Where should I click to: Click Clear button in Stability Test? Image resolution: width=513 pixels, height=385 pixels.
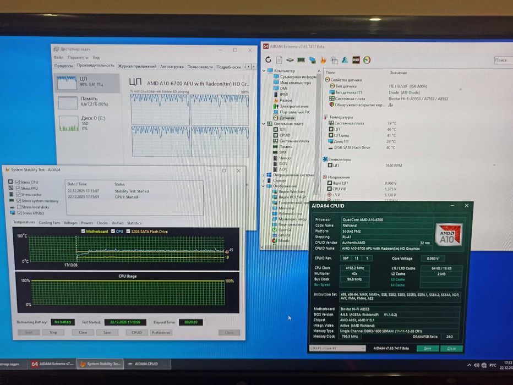tap(83, 332)
